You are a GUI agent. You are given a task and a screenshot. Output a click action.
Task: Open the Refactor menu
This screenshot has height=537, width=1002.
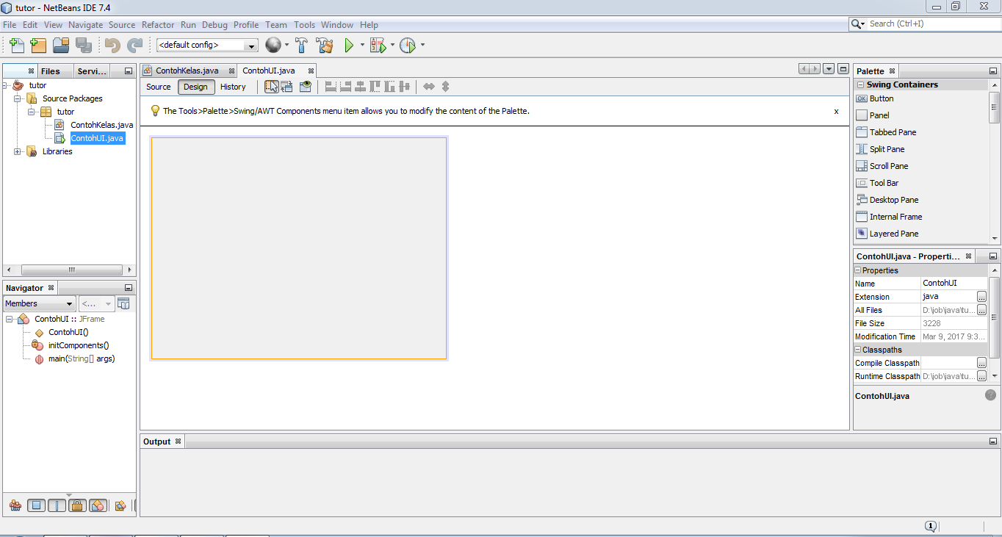pos(157,24)
